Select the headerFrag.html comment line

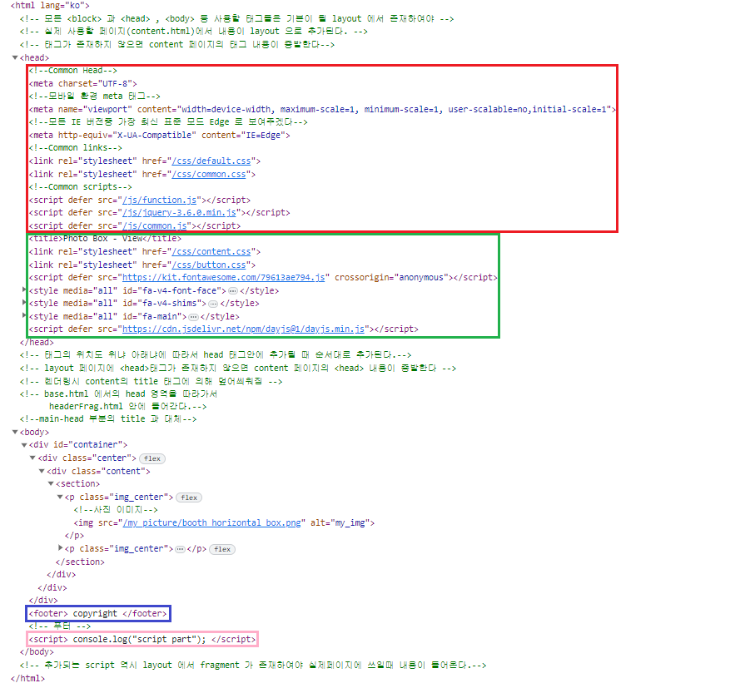[x=128, y=407]
